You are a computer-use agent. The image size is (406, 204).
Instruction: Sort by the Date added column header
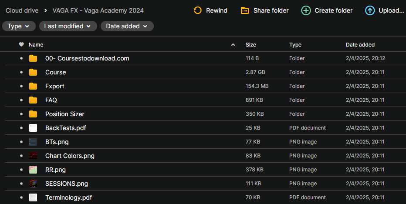(x=360, y=45)
